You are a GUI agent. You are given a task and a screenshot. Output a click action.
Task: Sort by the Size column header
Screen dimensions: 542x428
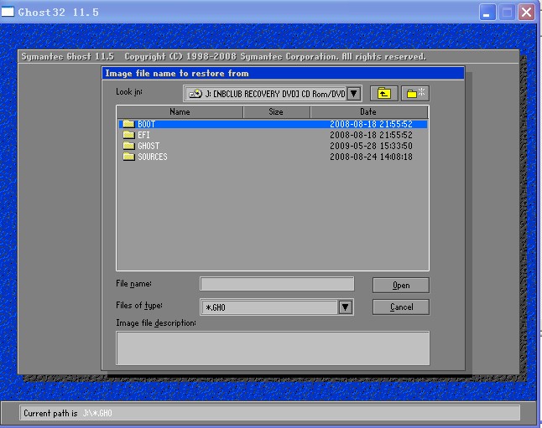276,111
